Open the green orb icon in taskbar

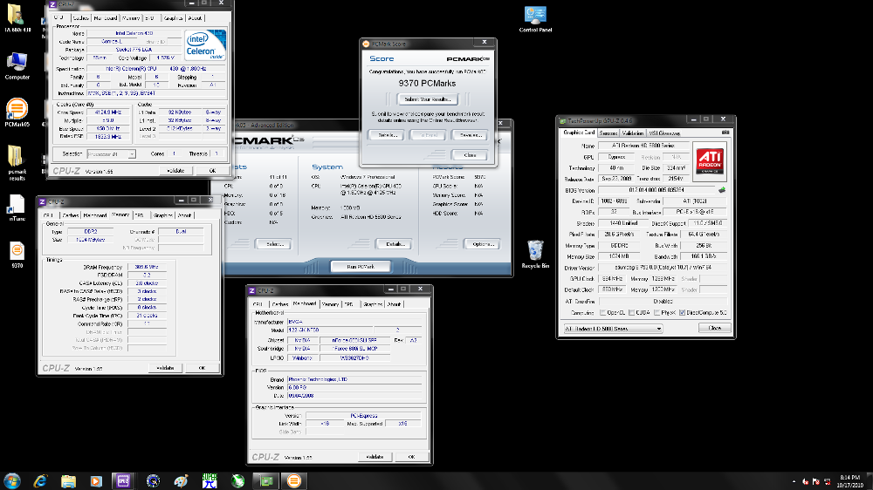[x=237, y=480]
